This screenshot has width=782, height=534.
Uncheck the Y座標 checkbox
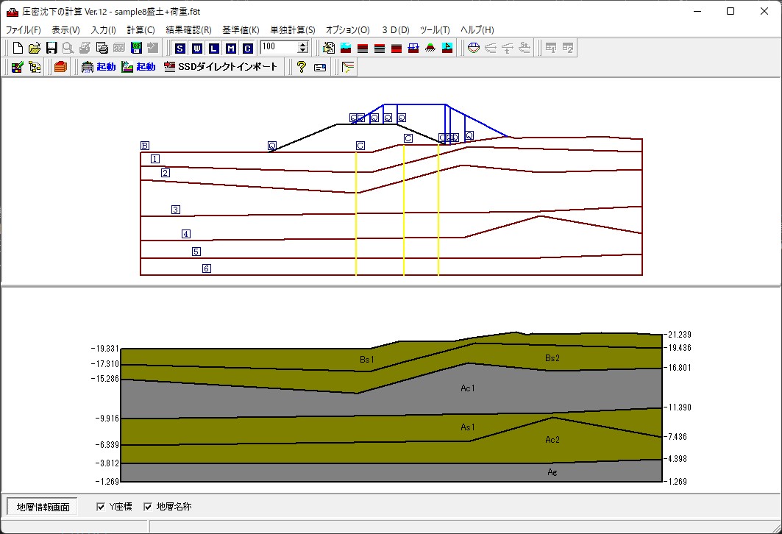tap(102, 507)
